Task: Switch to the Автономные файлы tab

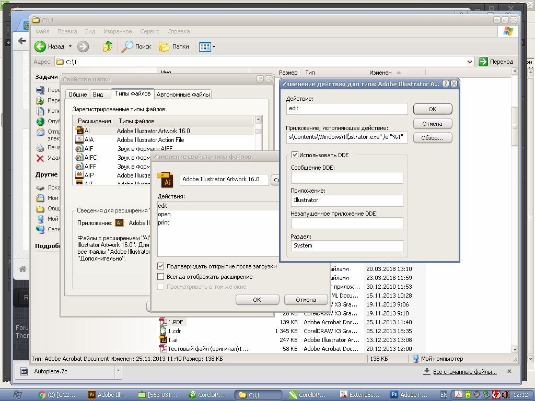Action: pyautogui.click(x=183, y=95)
